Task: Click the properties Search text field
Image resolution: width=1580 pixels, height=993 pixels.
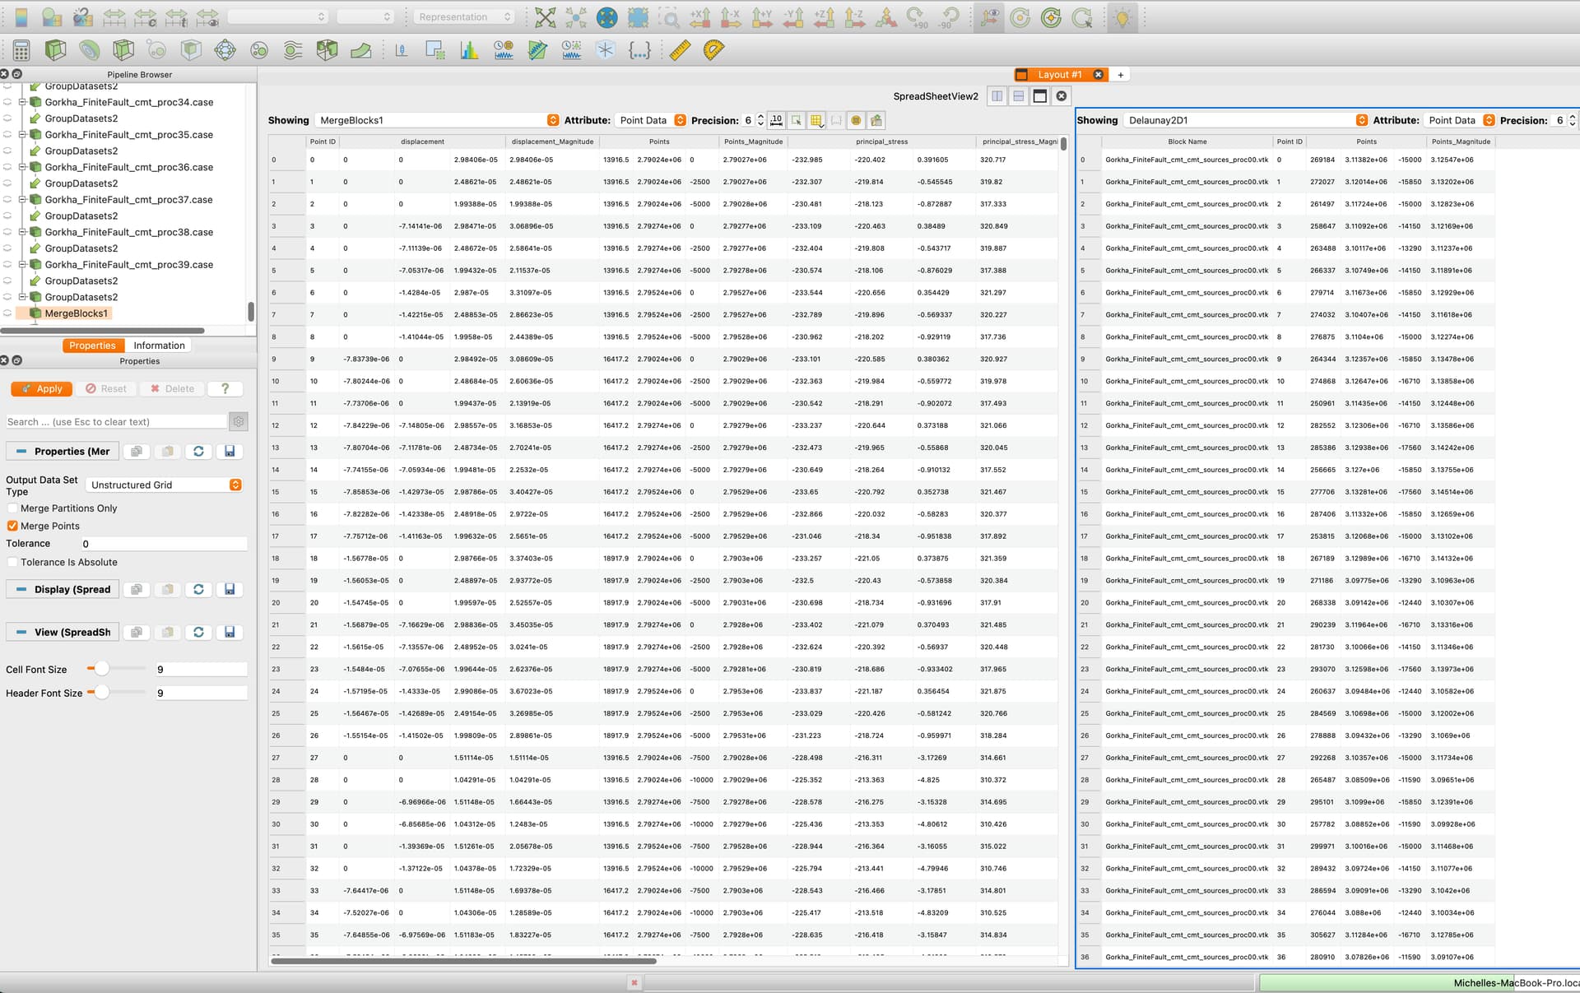Action: (x=116, y=421)
